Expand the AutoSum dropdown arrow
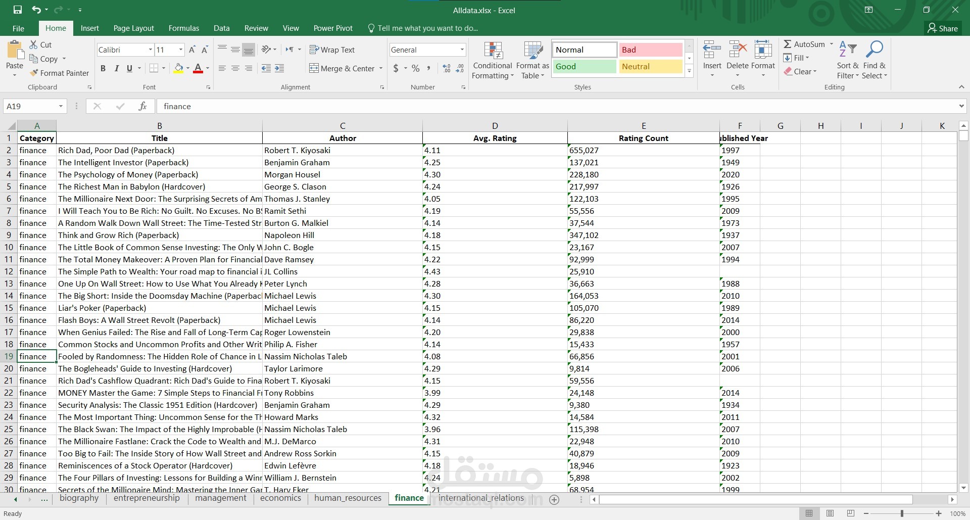 point(831,44)
